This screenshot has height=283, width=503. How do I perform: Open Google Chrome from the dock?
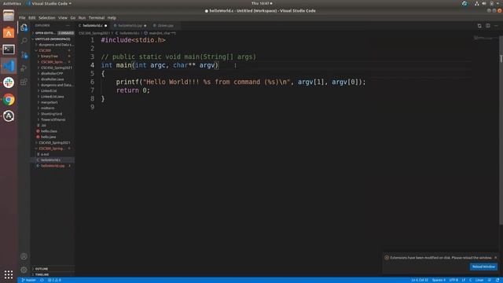pos(9,100)
